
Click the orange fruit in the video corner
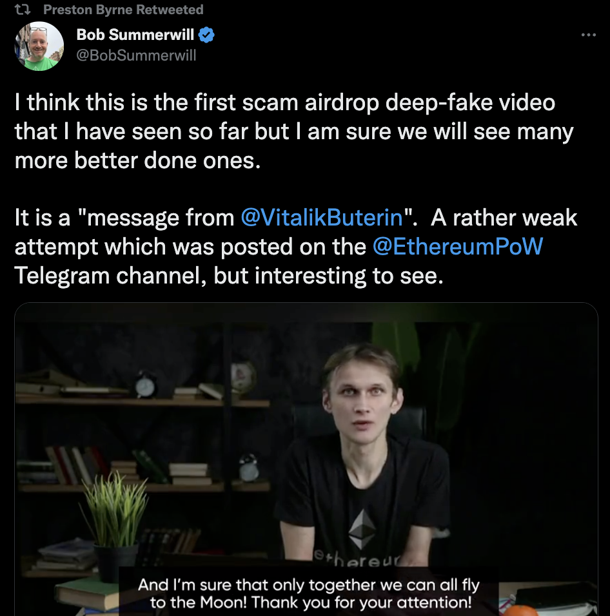(520, 610)
